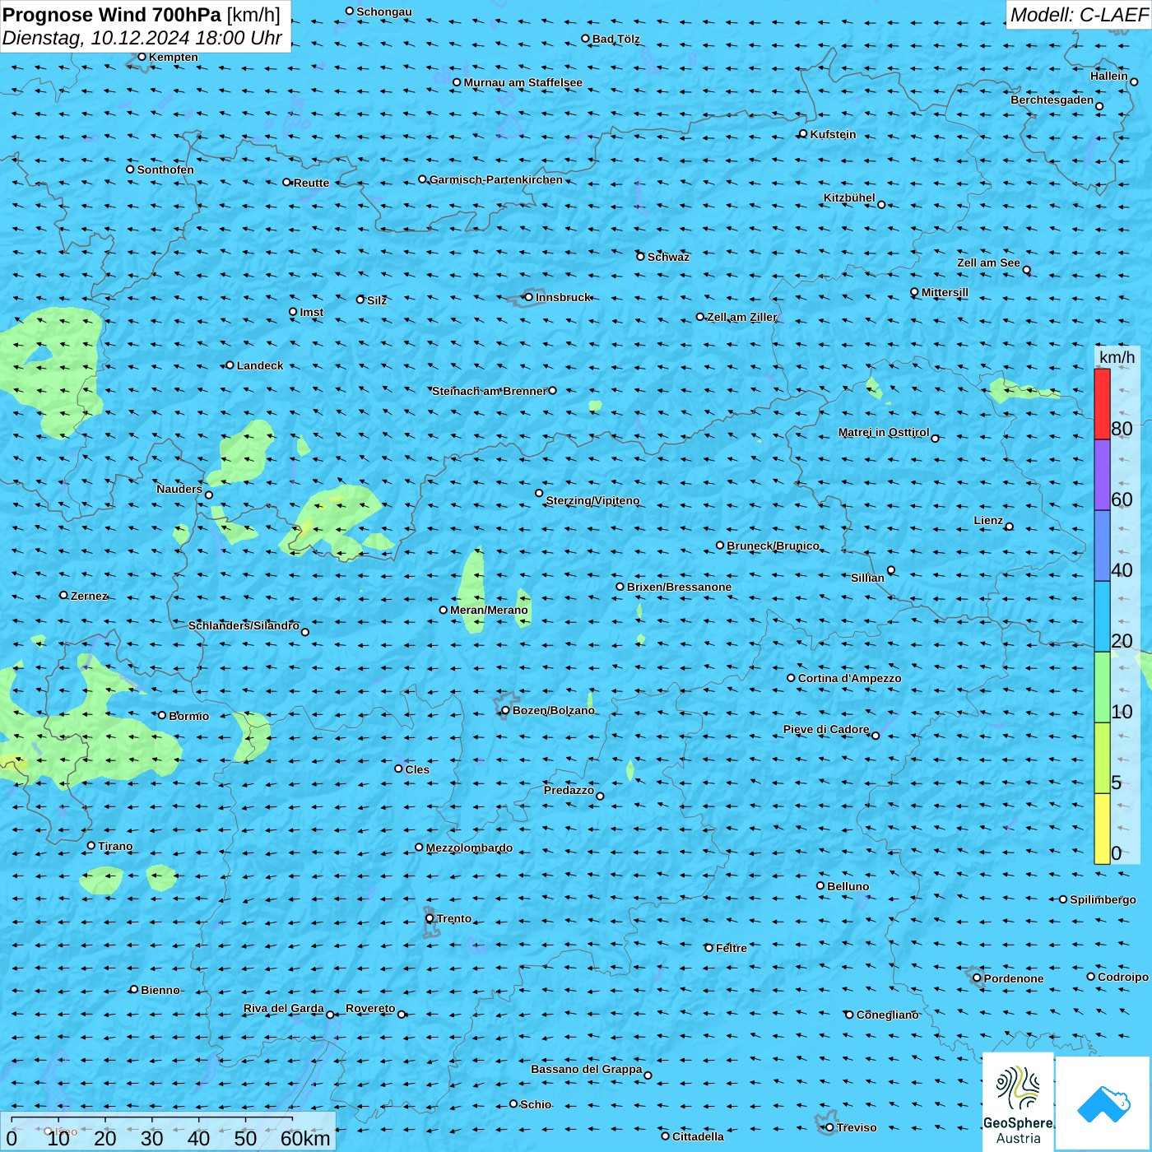This screenshot has height=1152, width=1152.
Task: Click the Brixen/Bressanone label
Action: (679, 587)
